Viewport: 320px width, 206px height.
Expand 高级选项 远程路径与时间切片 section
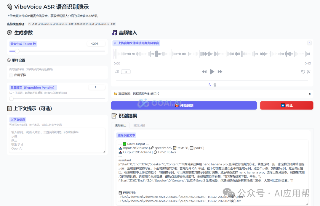tap(212, 94)
